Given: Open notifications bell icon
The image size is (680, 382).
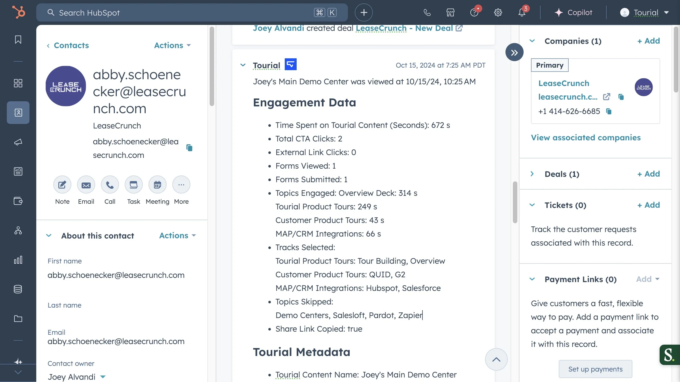Looking at the screenshot, I should click(522, 12).
